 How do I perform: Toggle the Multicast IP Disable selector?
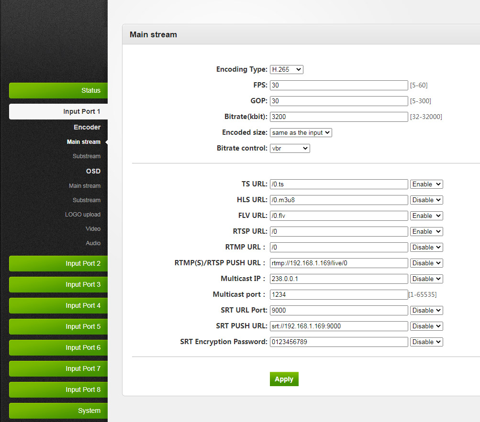coord(426,279)
